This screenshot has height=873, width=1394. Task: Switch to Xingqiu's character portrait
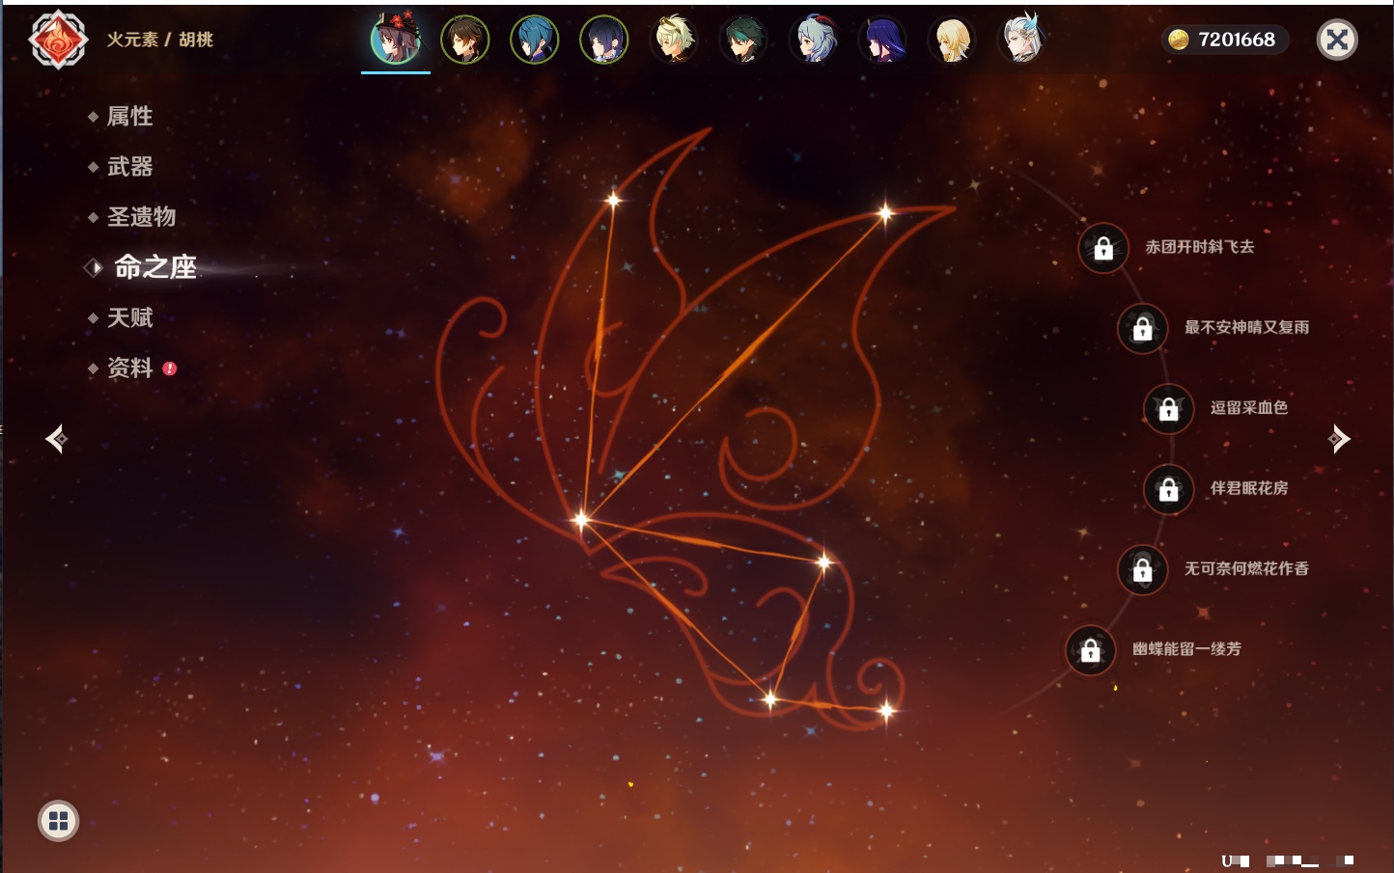point(535,41)
